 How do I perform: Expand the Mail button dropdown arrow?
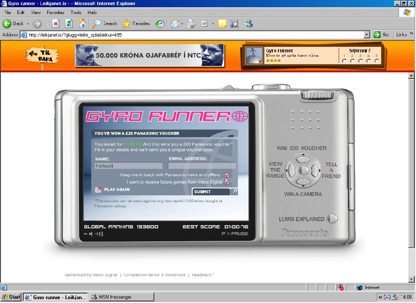[x=182, y=24]
